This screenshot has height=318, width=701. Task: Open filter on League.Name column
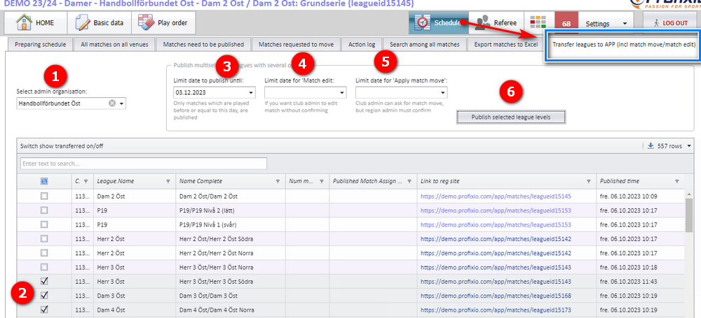[168, 182]
